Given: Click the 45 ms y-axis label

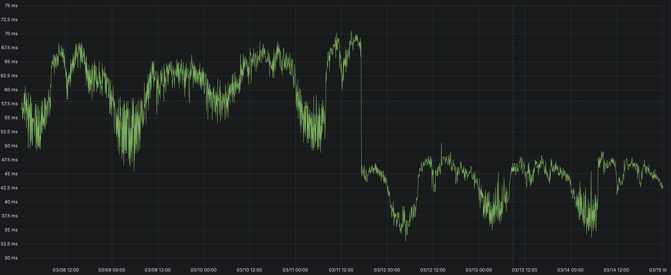Looking at the screenshot, I should click(x=11, y=174).
